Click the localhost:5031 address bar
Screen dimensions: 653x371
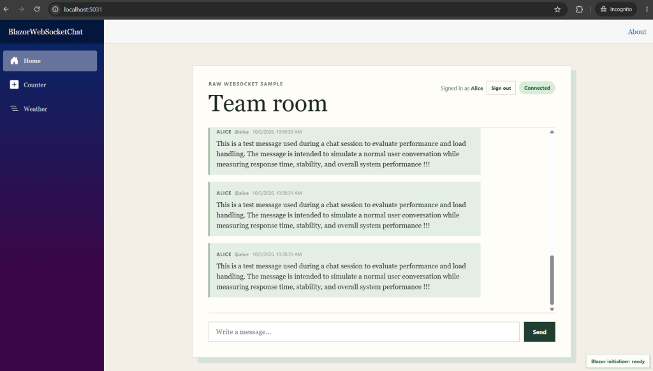point(308,9)
